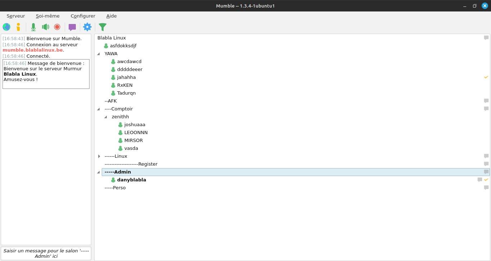Select the ------Linux channel name
Screen dimensions: 491x261
116,156
